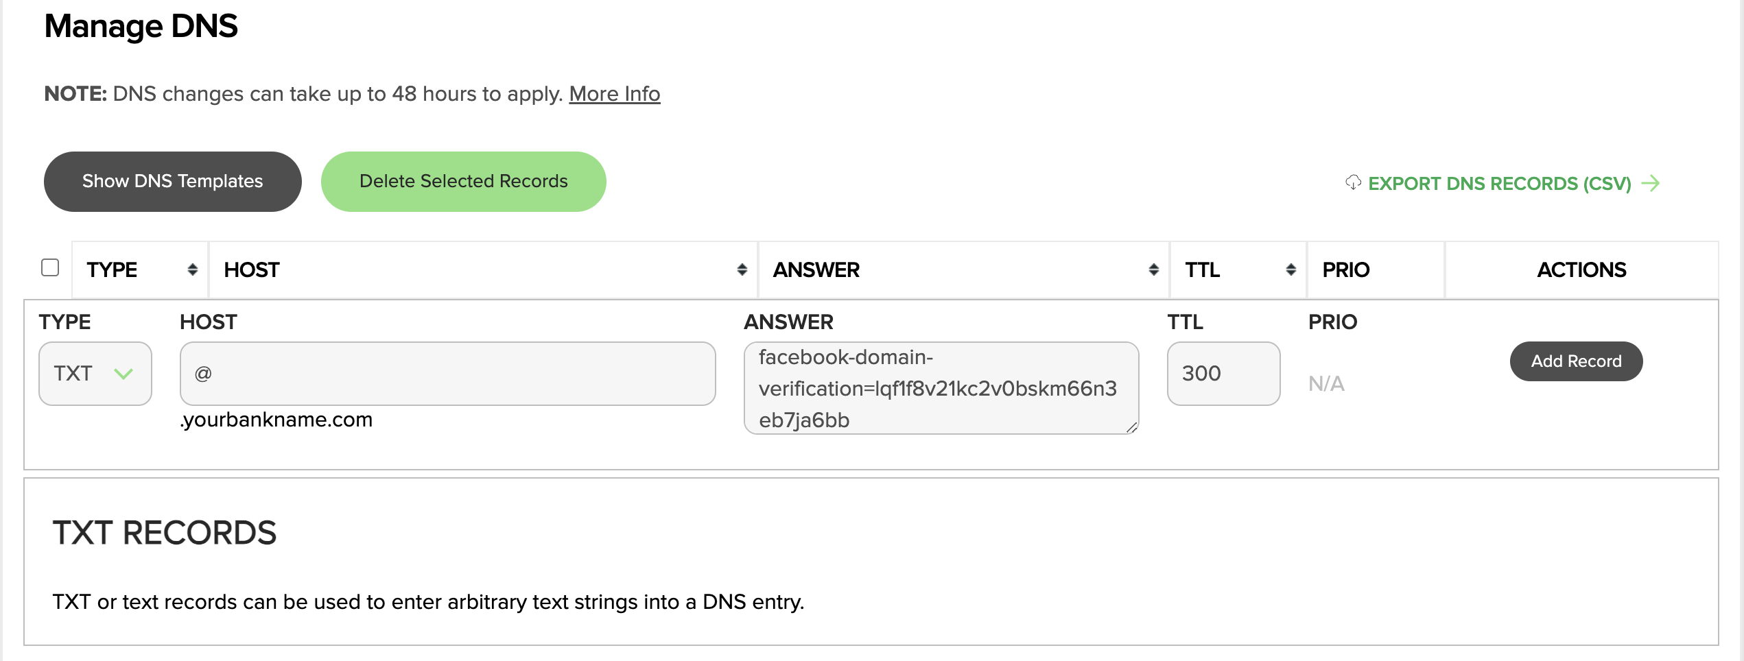The image size is (1744, 661).
Task: Click the PRIO column header
Action: tap(1345, 270)
